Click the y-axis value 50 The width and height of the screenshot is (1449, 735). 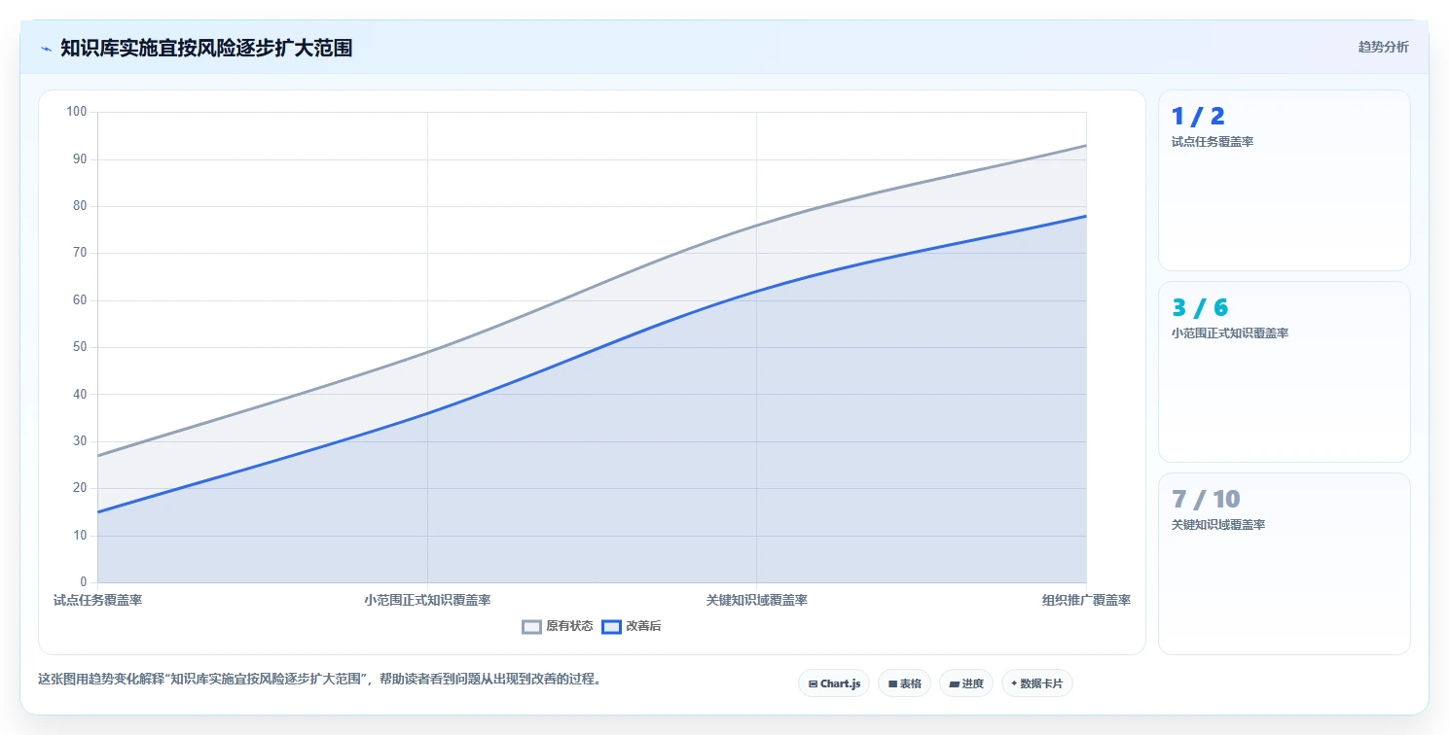coord(80,347)
